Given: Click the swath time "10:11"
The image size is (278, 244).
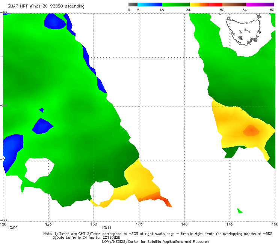Looking at the screenshot, I should [x=106, y=228].
